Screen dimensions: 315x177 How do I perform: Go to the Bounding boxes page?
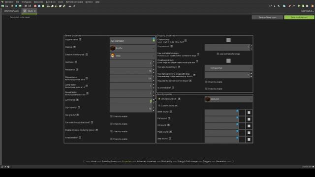click(109, 161)
